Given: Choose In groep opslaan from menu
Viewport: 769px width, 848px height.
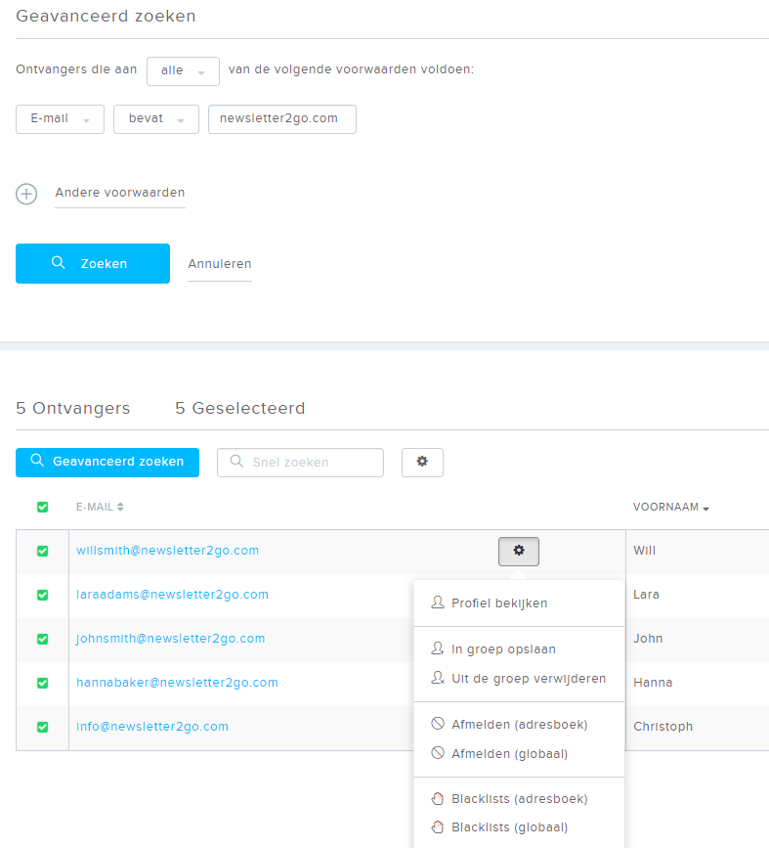Looking at the screenshot, I should [x=503, y=649].
